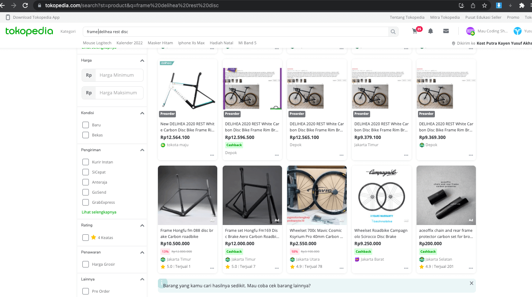Click the Tokopedia logo
The image size is (532, 297).
tap(29, 31)
